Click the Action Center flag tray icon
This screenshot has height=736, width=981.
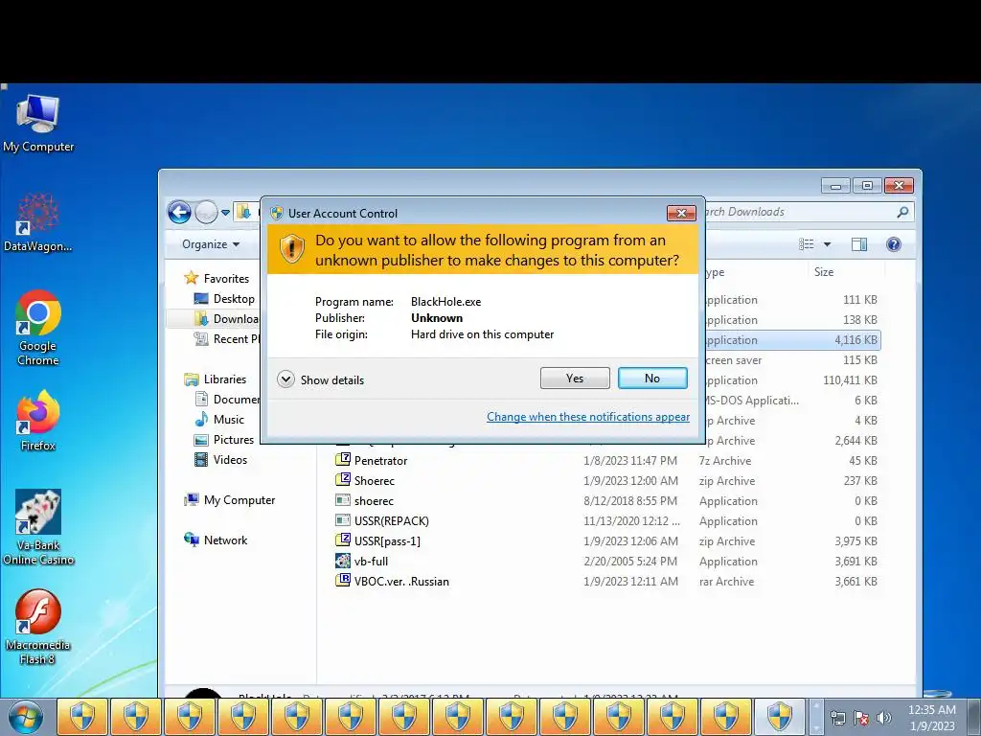pos(861,719)
